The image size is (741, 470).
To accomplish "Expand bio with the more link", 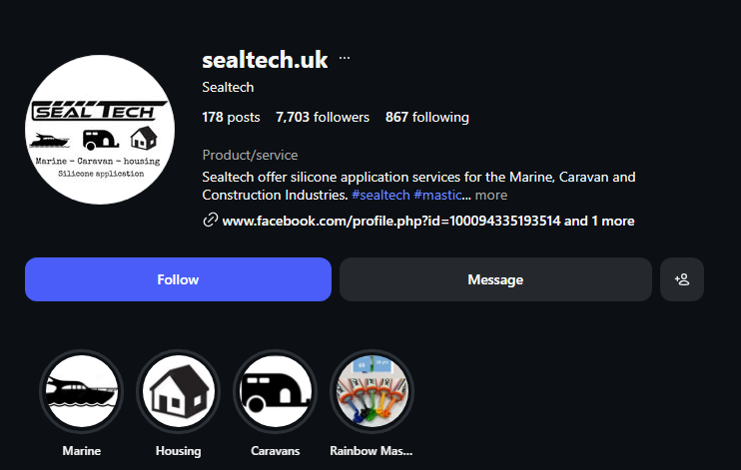I will (491, 195).
